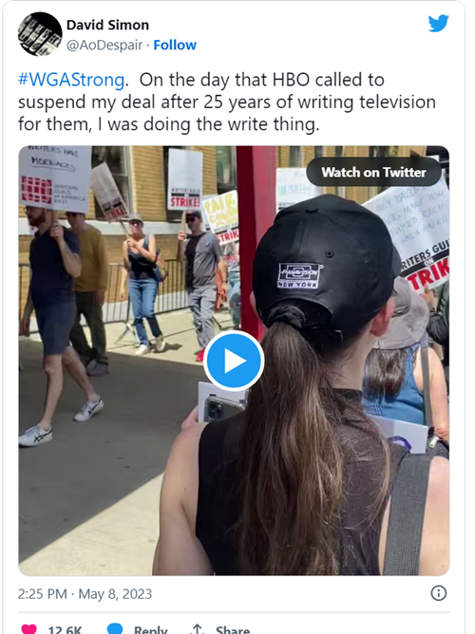Click the tweet body text about HBO
Viewport: 475px width, 634px height.
[227, 102]
